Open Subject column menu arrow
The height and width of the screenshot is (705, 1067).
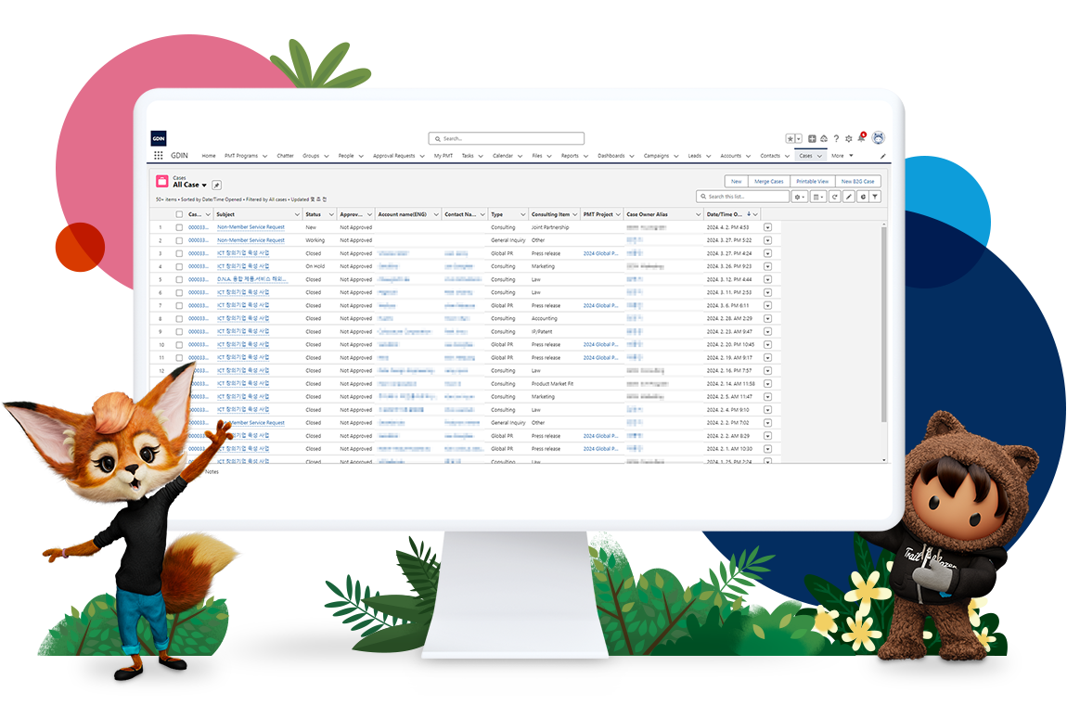297,214
